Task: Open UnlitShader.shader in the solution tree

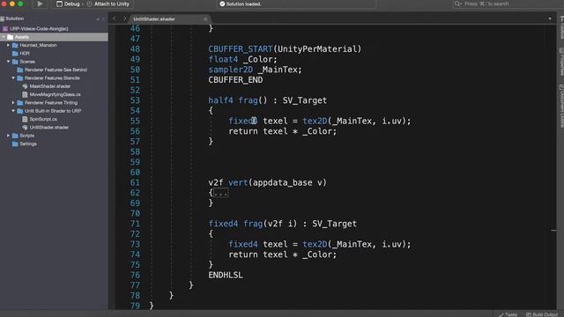Action: tap(48, 127)
